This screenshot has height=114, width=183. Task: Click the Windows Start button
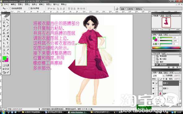click(x=3, y=112)
